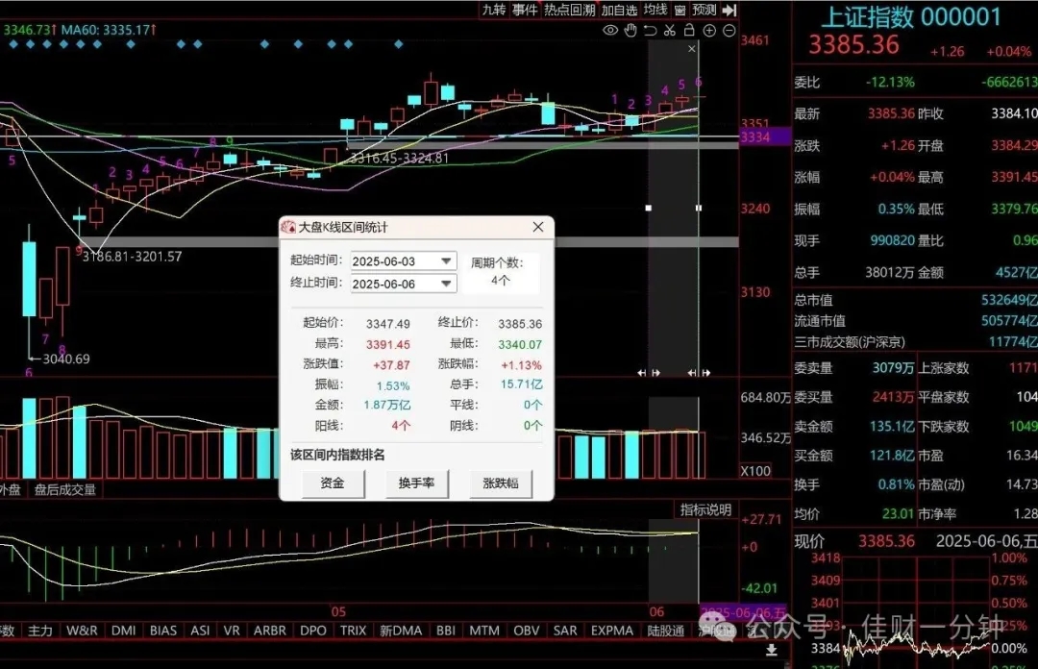The image size is (1038, 669).
Task: Click the small window icon beside 均线
Action: click(x=680, y=10)
